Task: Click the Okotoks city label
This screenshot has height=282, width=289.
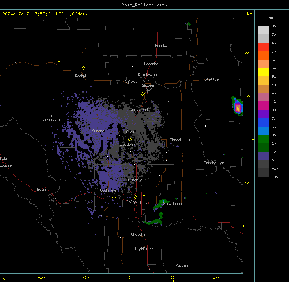Action: tap(138, 234)
